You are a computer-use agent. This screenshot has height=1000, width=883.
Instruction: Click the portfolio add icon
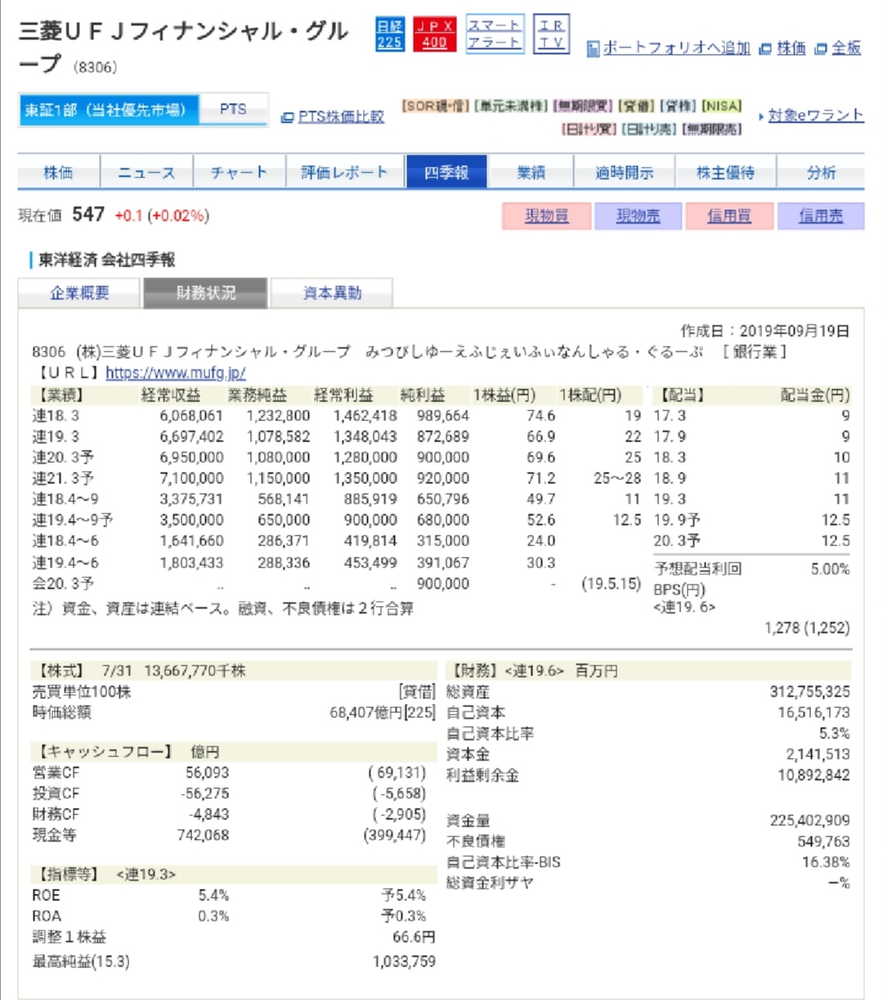coord(594,49)
